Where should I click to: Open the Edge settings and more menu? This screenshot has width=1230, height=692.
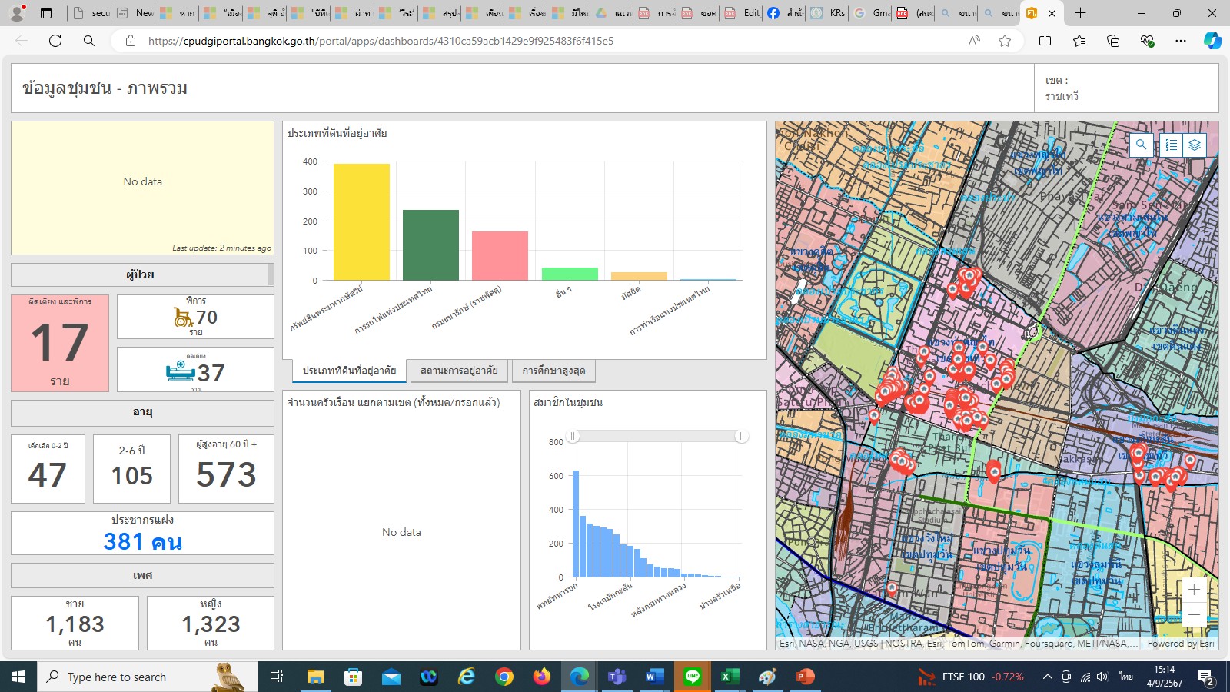1181,41
